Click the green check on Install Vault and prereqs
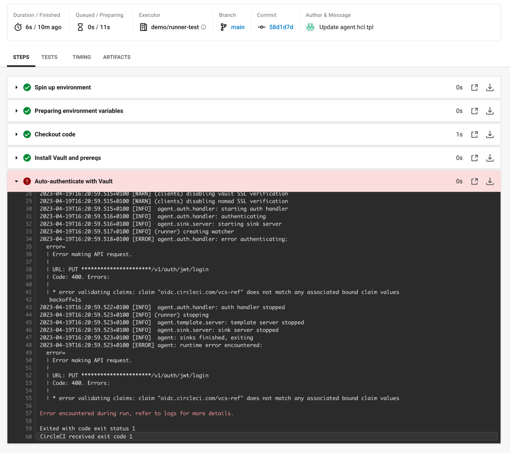 (27, 158)
